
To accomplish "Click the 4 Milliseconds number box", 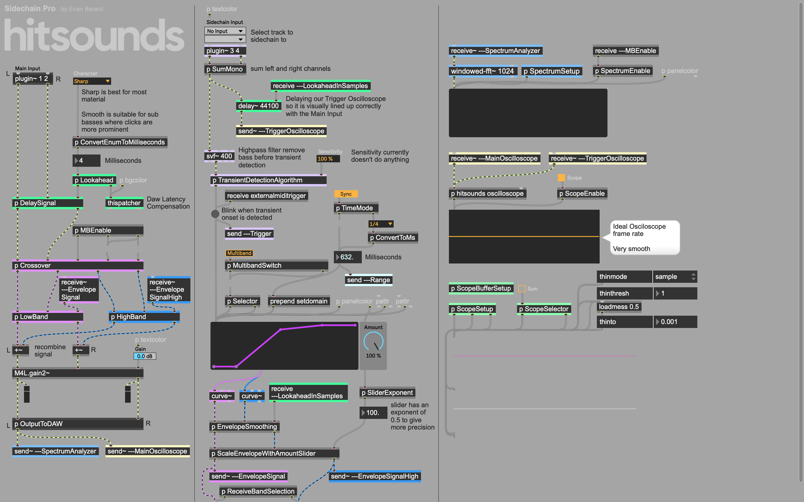I will 86,161.
